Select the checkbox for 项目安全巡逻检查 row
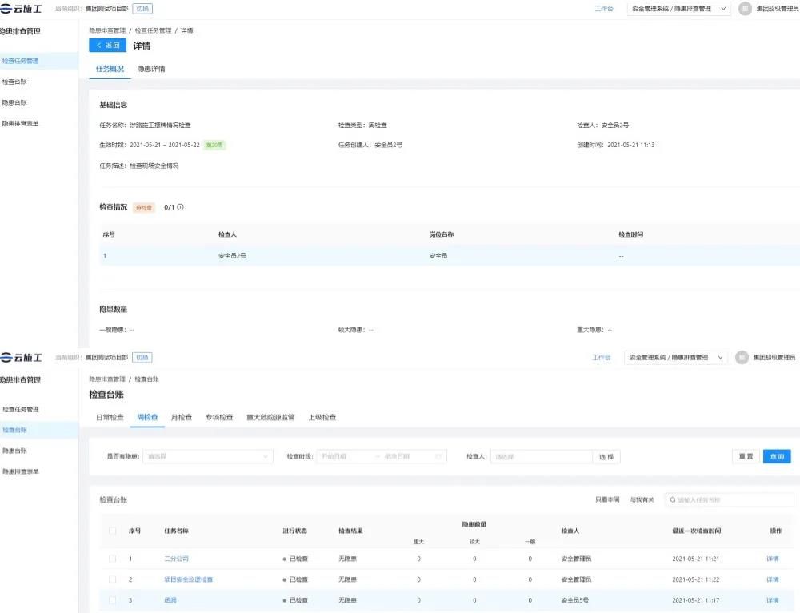The width and height of the screenshot is (800, 613). pos(112,579)
